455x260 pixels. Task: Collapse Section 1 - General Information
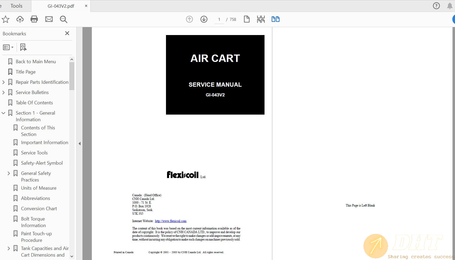click(3, 113)
